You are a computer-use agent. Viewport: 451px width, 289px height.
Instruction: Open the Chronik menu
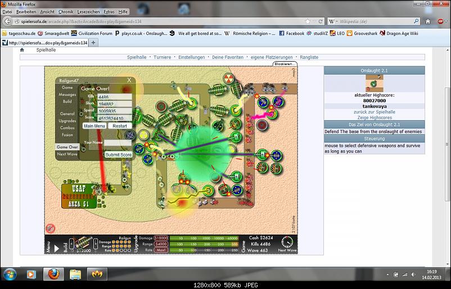(66, 12)
